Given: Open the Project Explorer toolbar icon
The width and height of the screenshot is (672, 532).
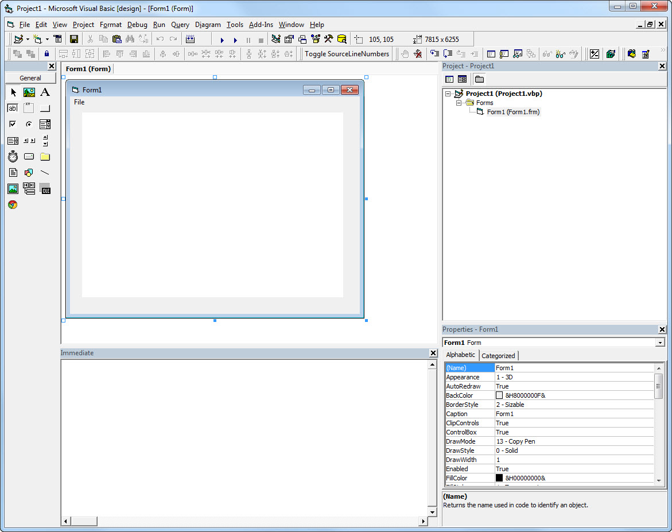Looking at the screenshot, I should (276, 39).
